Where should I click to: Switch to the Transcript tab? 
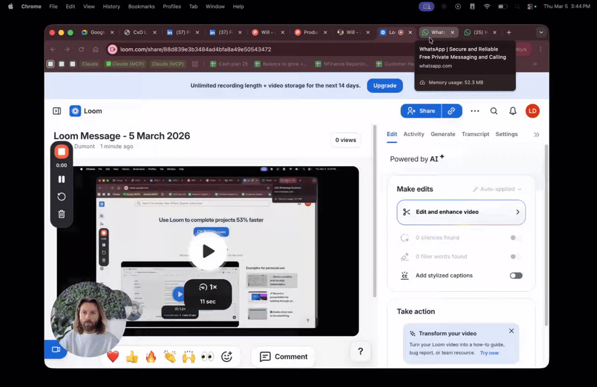pyautogui.click(x=475, y=134)
